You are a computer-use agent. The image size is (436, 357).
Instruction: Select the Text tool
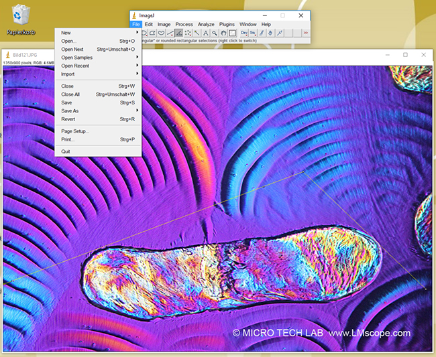pyautogui.click(x=206, y=33)
